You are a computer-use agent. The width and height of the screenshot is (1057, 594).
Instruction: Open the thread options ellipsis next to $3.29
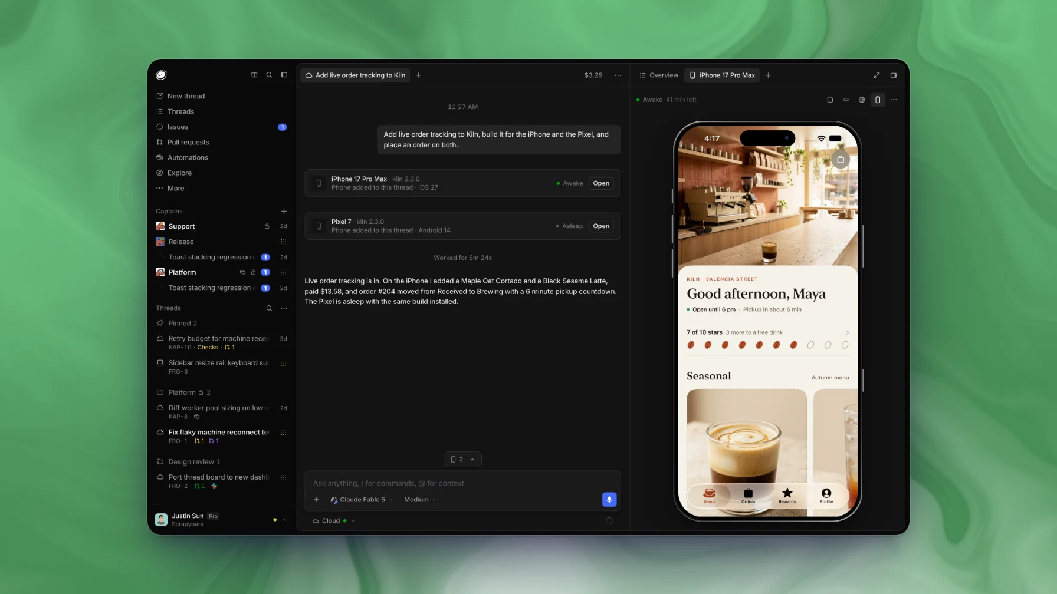click(x=618, y=75)
